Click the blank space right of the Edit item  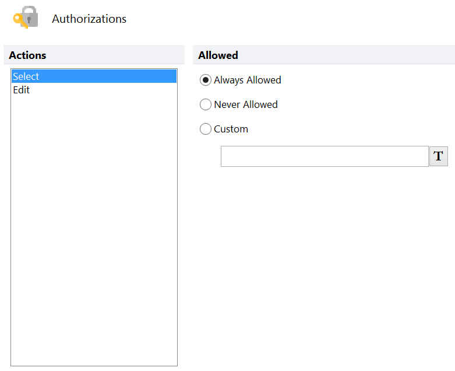(105, 90)
